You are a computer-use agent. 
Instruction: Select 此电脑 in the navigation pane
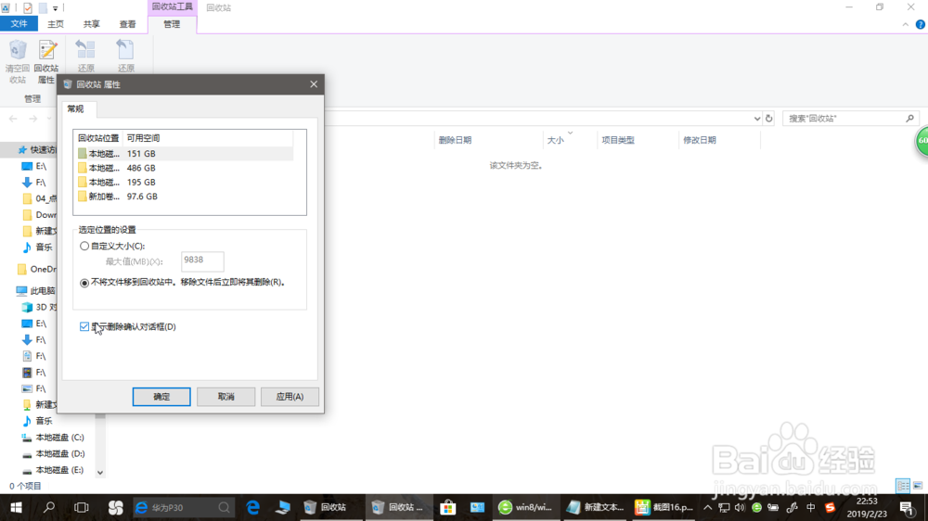click(x=35, y=291)
